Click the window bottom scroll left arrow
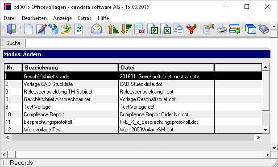The height and width of the screenshot is (167, 278). pyautogui.click(x=4, y=155)
